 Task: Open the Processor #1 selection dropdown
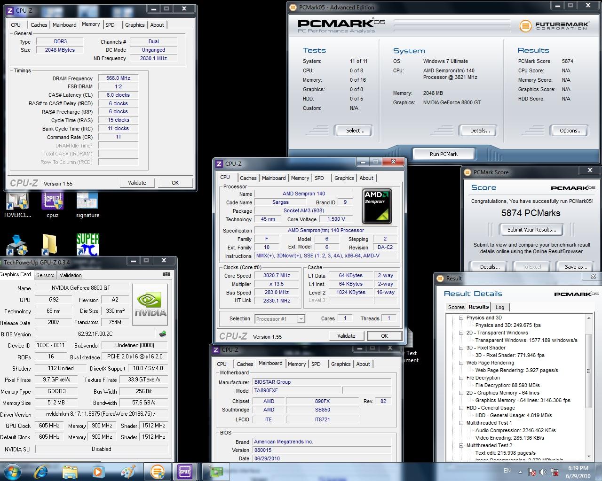(x=280, y=319)
